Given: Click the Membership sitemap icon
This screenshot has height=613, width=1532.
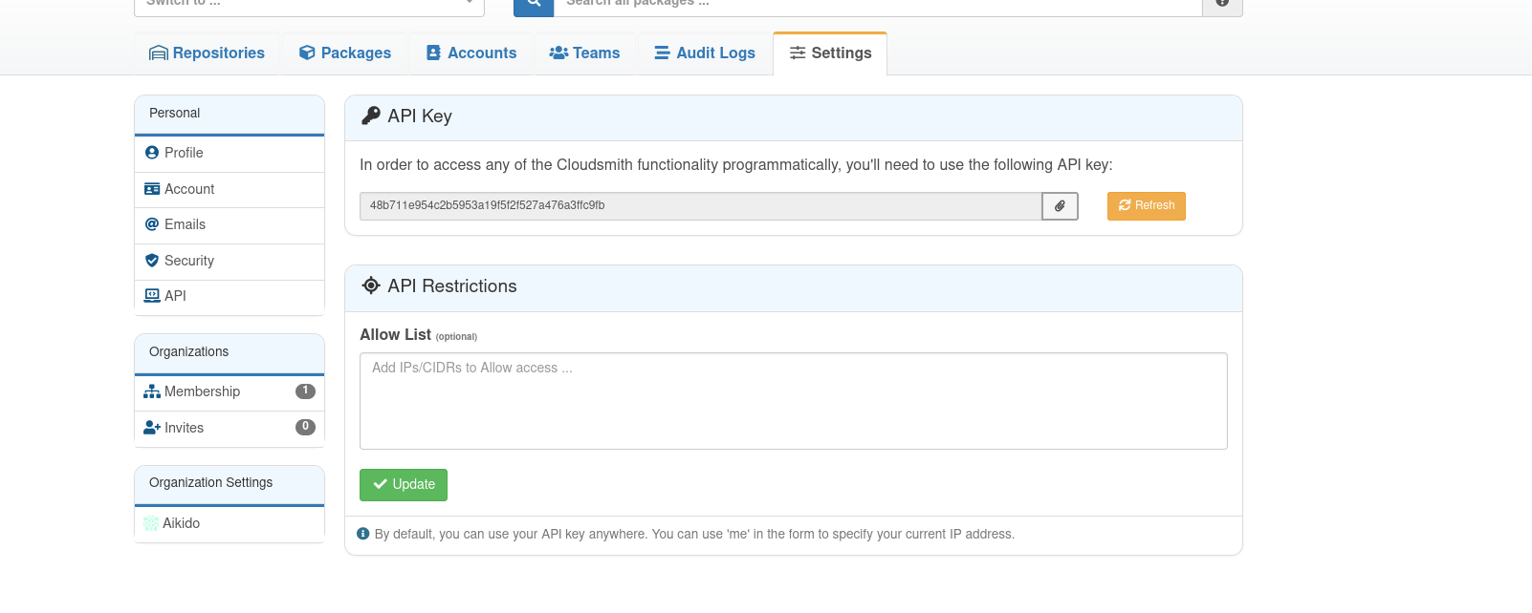Looking at the screenshot, I should 152,391.
